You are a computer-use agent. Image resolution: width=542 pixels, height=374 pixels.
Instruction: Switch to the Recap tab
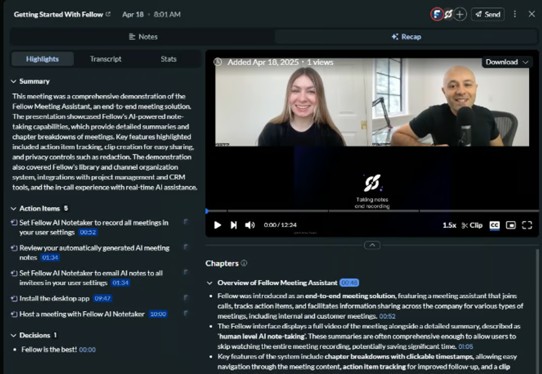(x=406, y=37)
